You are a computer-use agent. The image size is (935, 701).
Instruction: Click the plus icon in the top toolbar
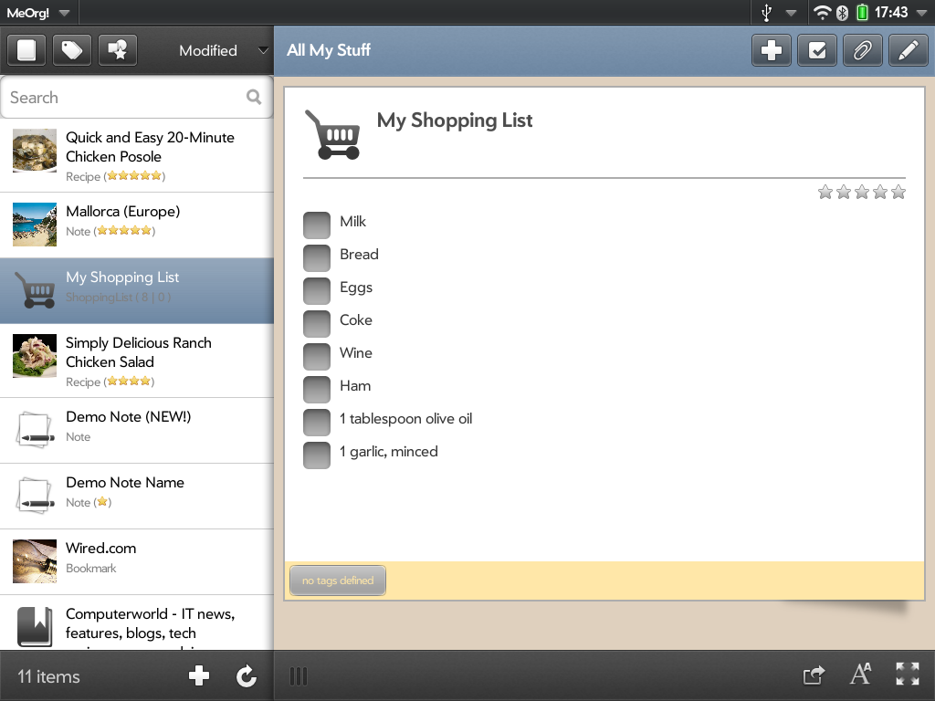(x=772, y=51)
